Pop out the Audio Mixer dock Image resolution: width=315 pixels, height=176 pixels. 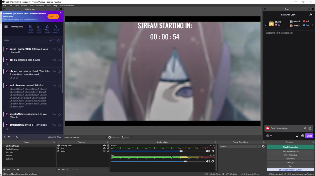(215, 142)
